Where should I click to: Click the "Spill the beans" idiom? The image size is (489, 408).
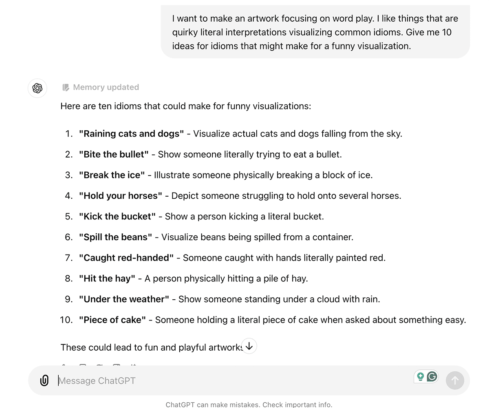(115, 237)
